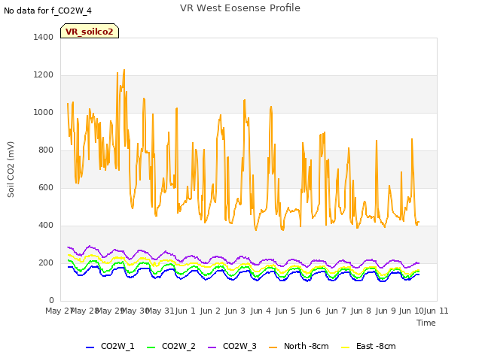Image resolution: width=482 pixels, height=361 pixels.
Task: Click the Soil CO2 (mV) axis label
Action: point(11,169)
